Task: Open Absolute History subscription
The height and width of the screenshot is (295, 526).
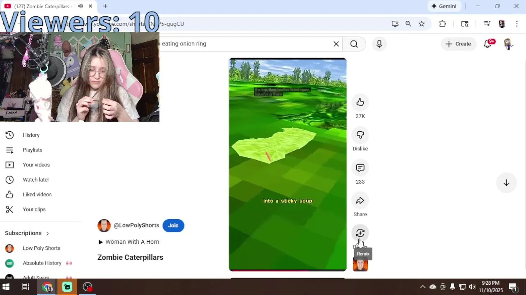Action: tap(41, 263)
